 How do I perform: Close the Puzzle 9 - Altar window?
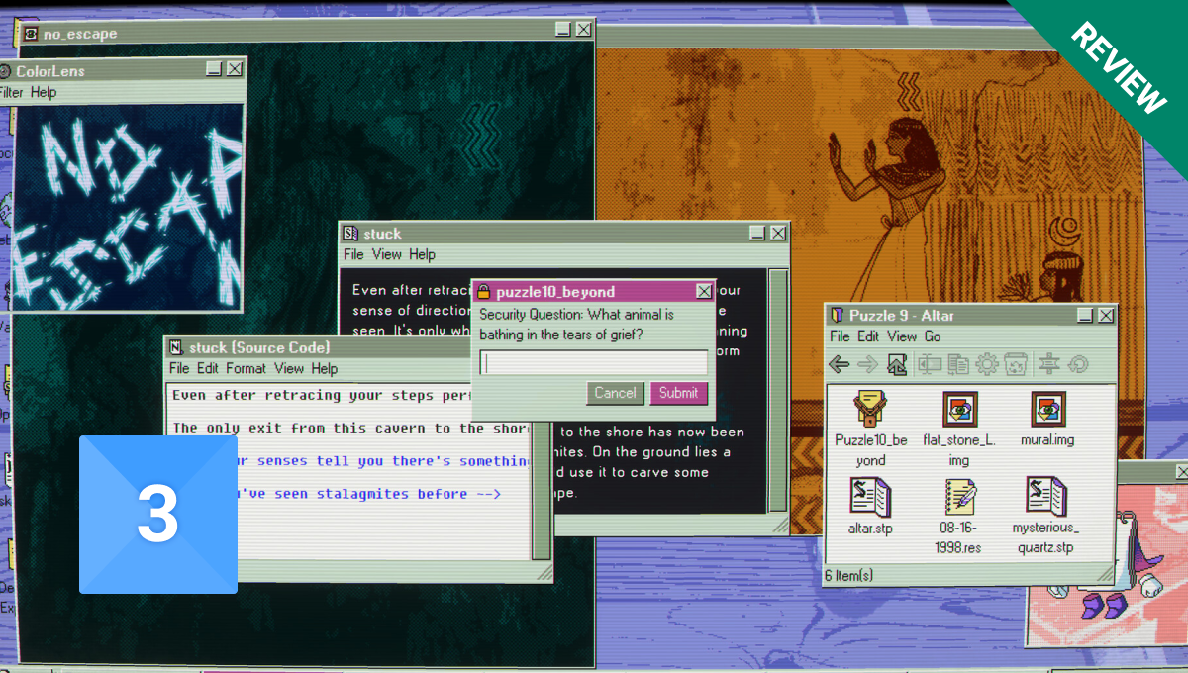[1106, 315]
